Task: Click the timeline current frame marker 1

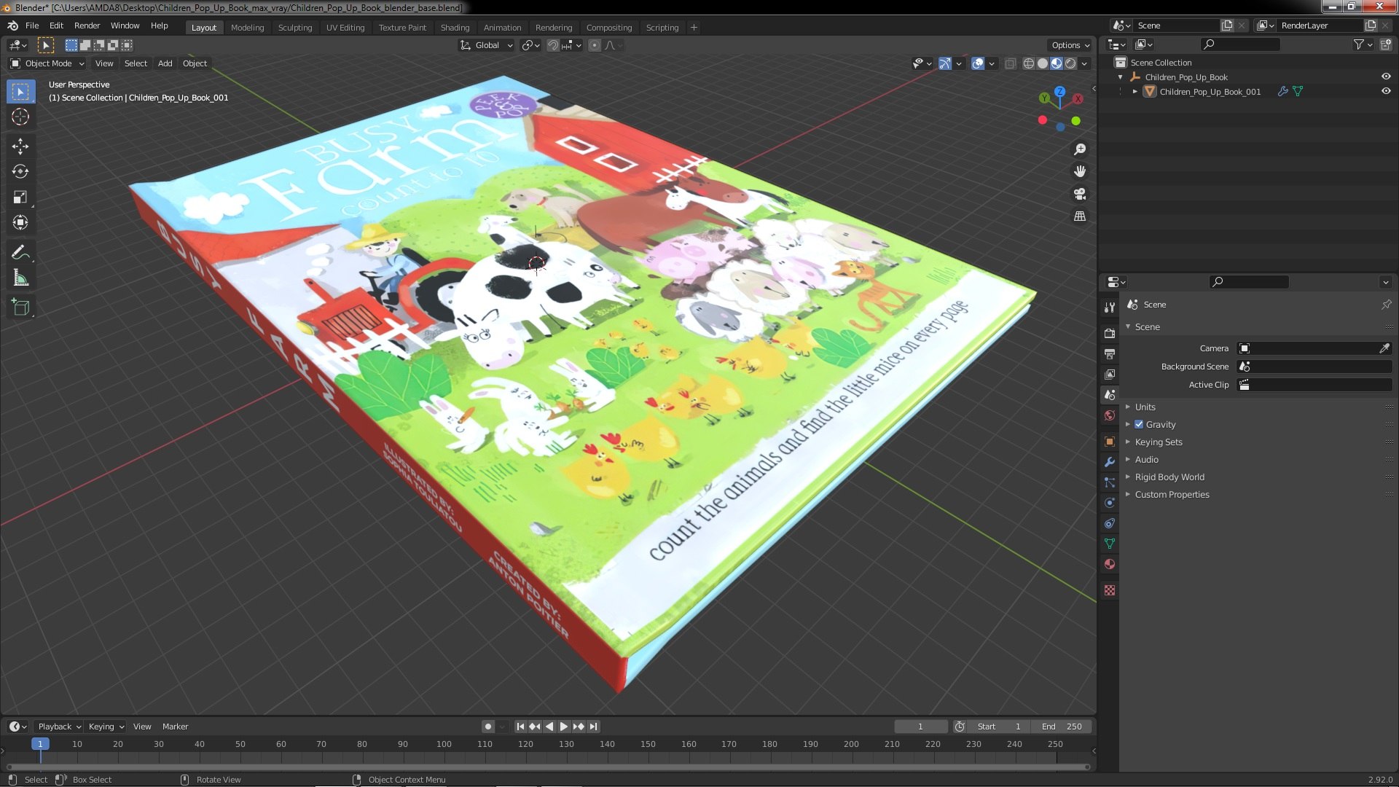Action: tap(40, 744)
